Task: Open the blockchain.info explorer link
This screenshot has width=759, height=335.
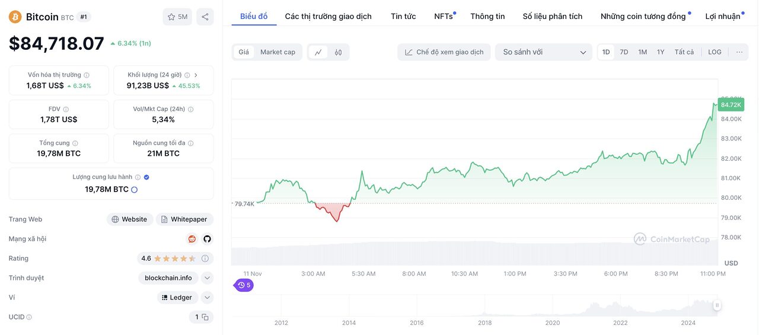Action: point(169,278)
